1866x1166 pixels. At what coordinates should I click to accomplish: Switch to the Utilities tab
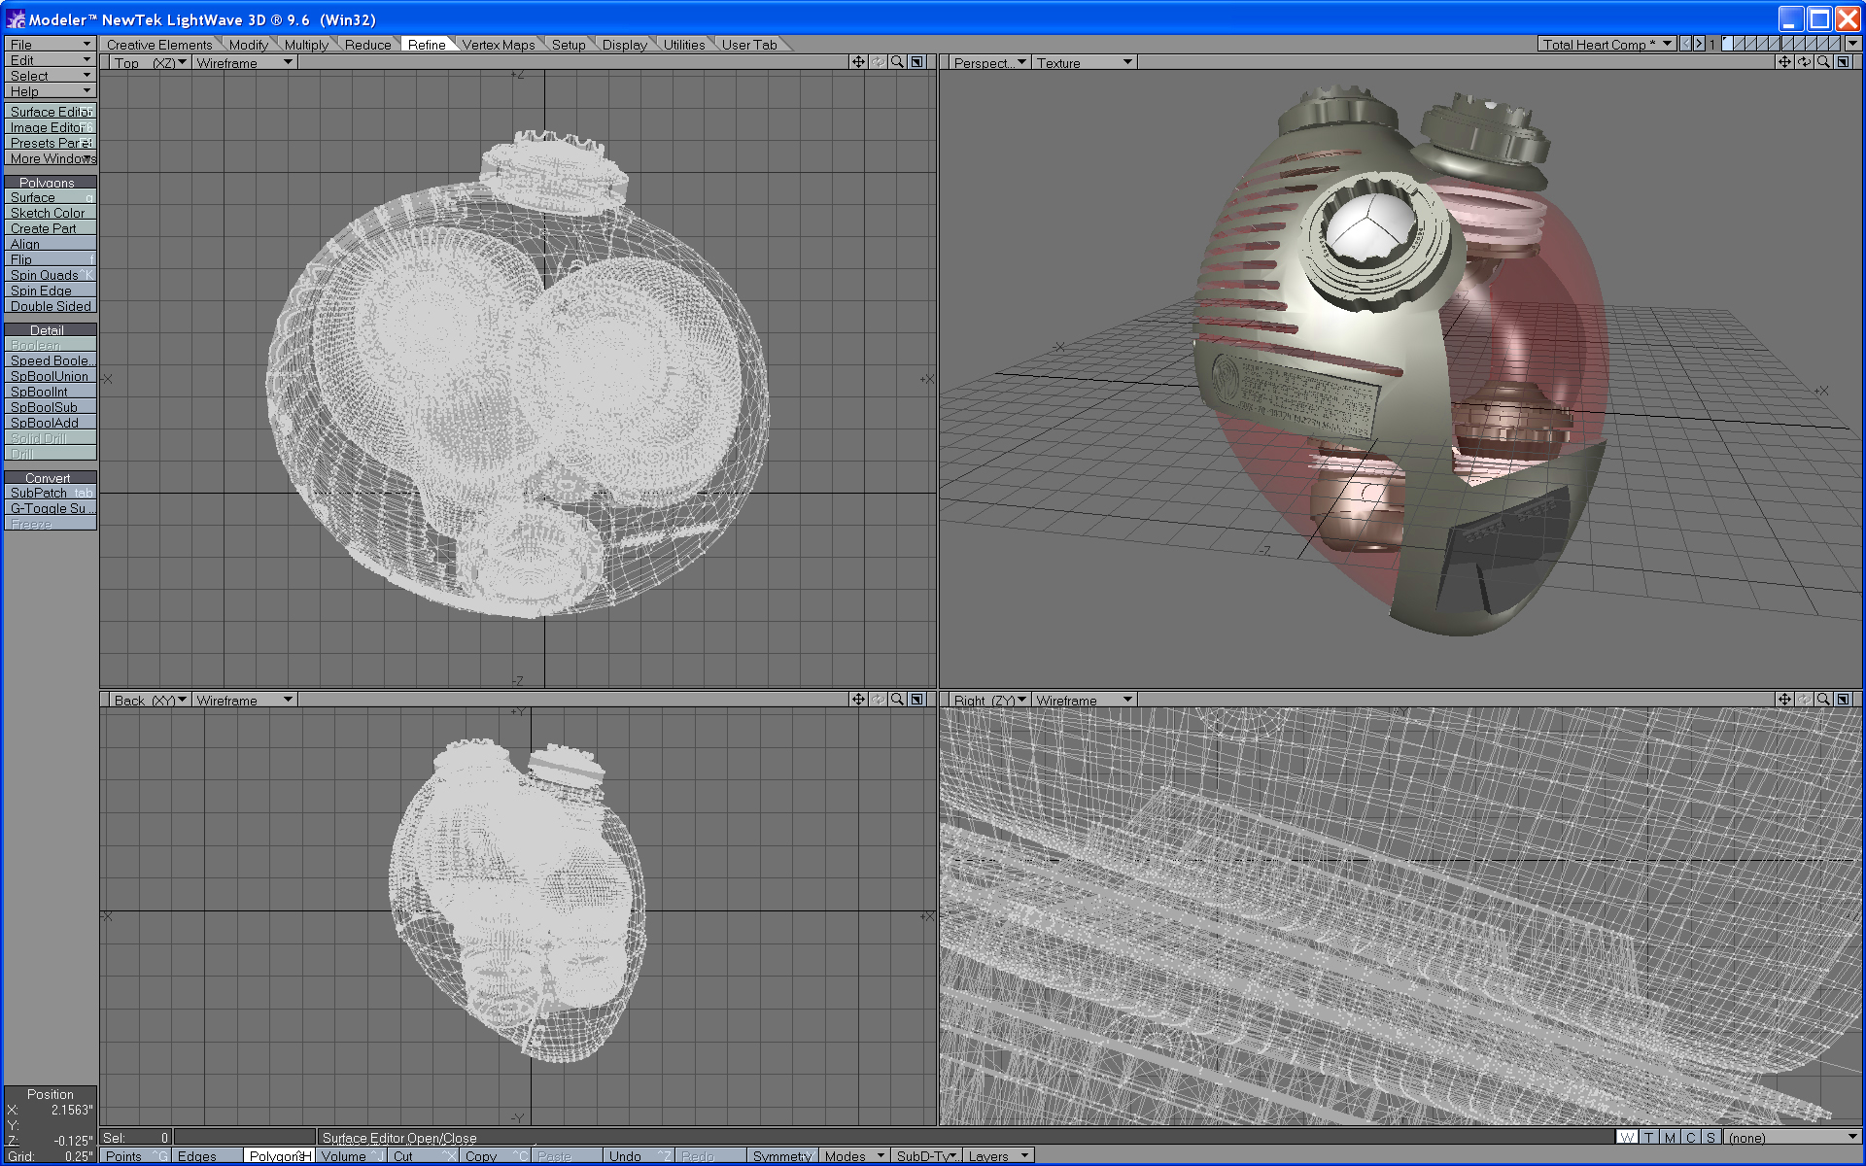(x=684, y=45)
